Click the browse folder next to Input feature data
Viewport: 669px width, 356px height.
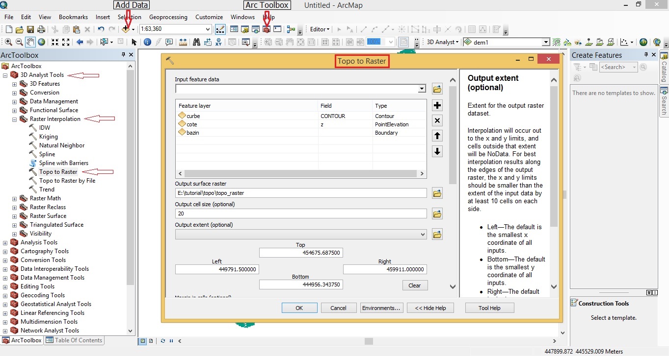pyautogui.click(x=437, y=89)
